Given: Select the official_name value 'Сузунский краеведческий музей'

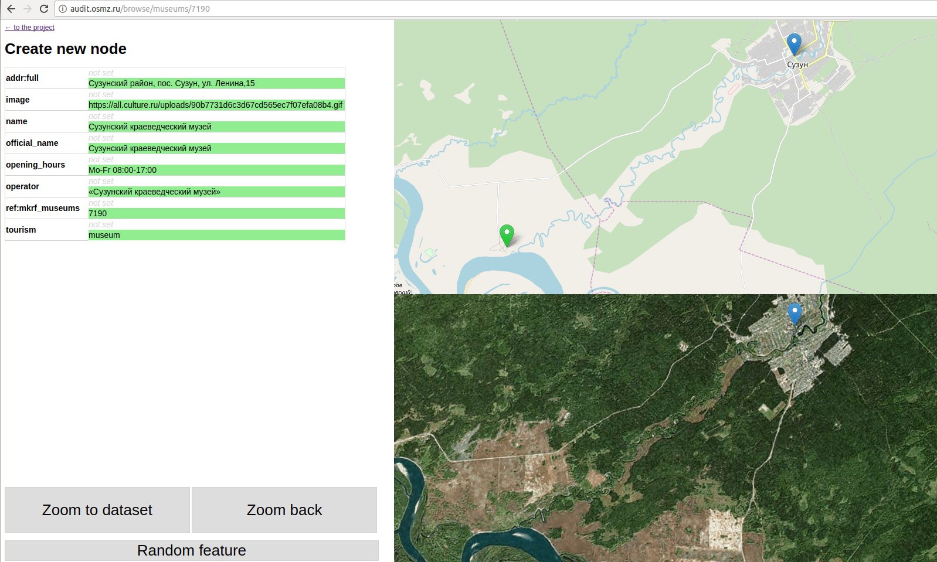Looking at the screenshot, I should point(216,148).
